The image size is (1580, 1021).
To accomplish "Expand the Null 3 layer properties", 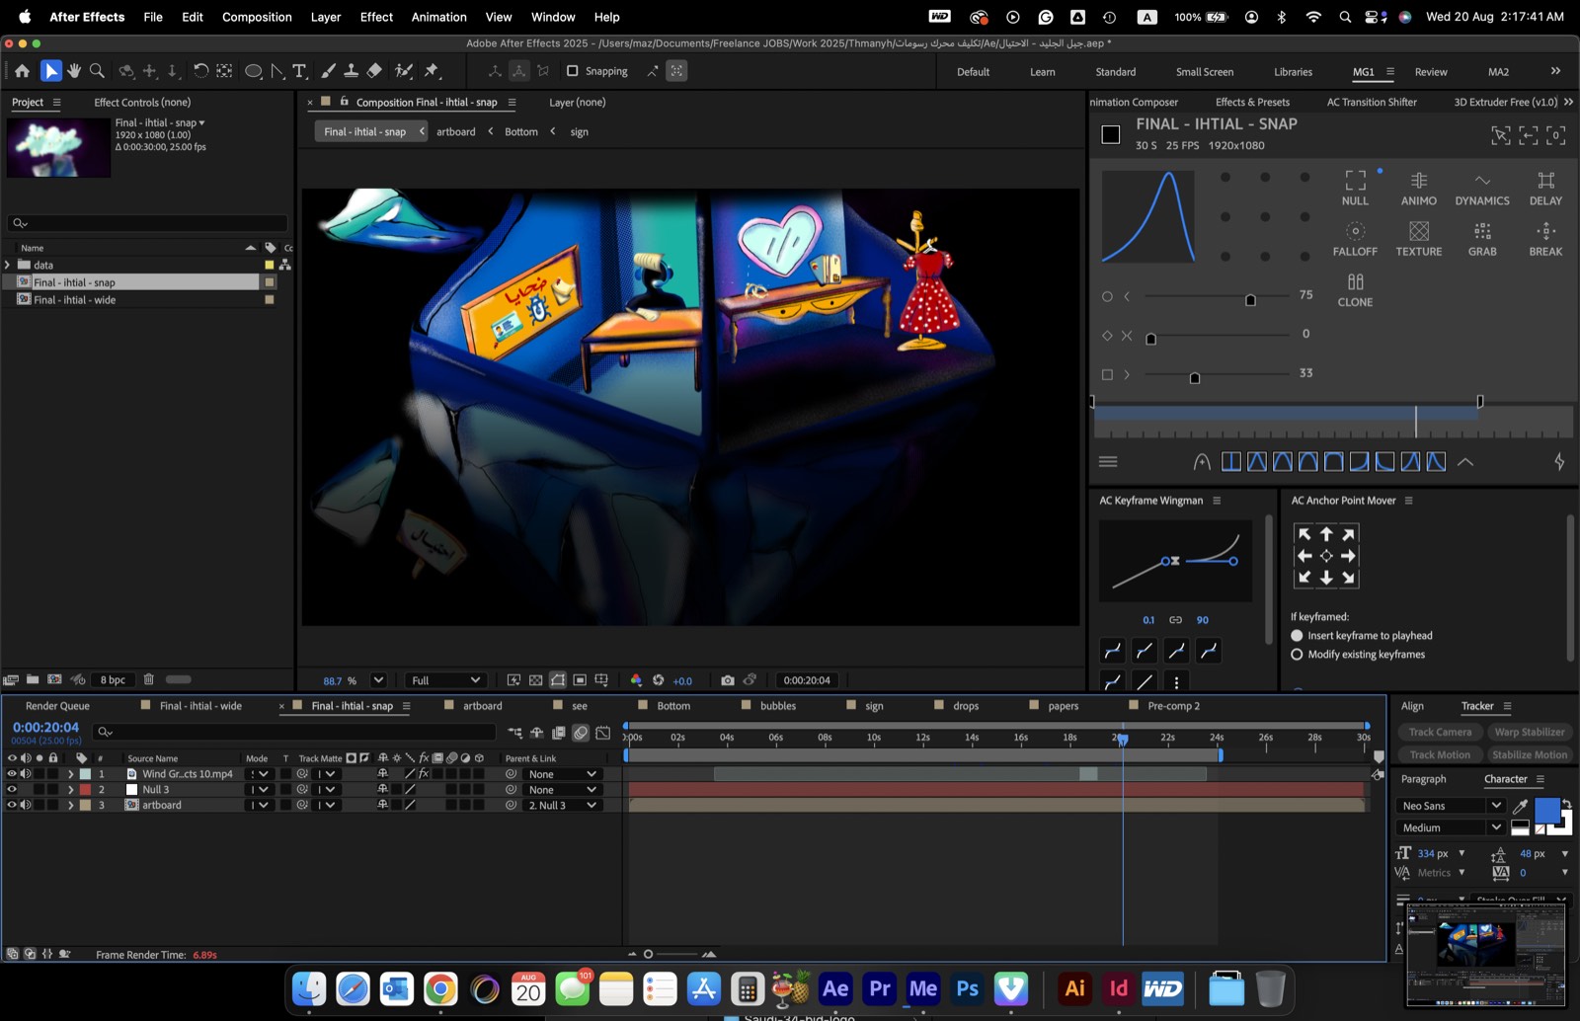I will click(x=70, y=790).
